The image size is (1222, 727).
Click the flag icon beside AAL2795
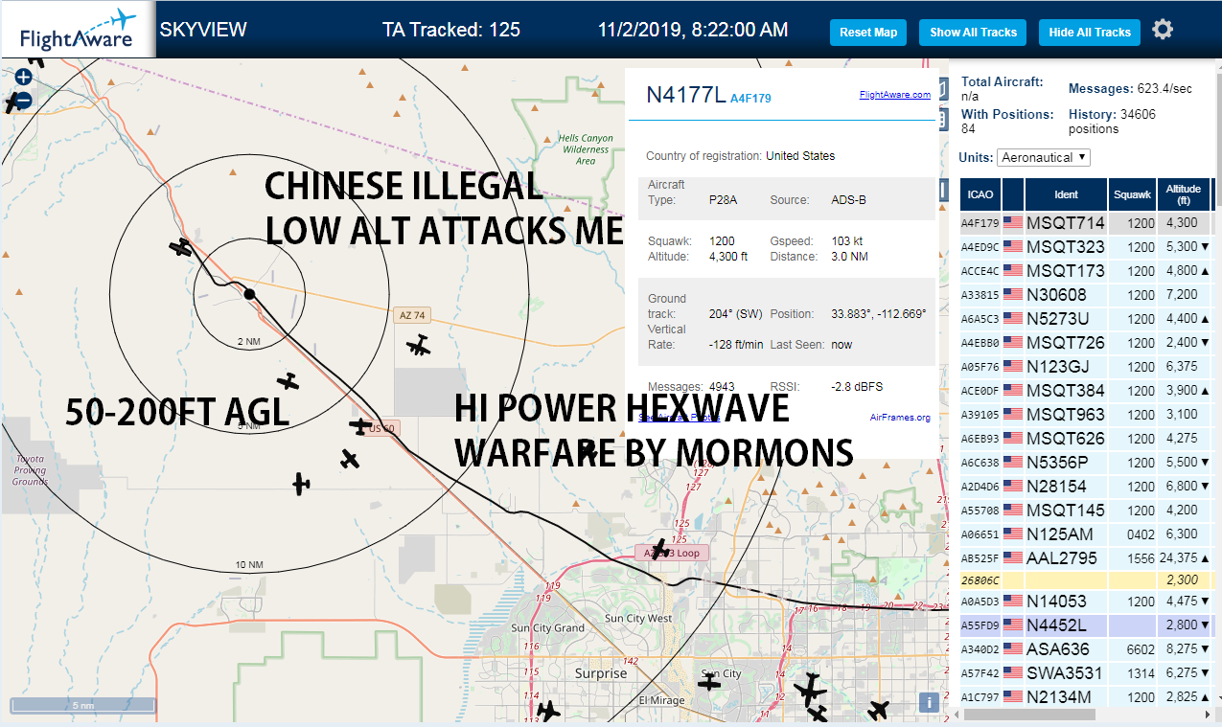click(x=1013, y=558)
